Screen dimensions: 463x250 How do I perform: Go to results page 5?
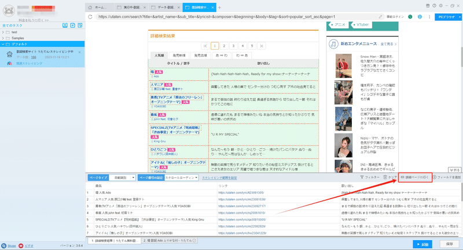[252, 46]
